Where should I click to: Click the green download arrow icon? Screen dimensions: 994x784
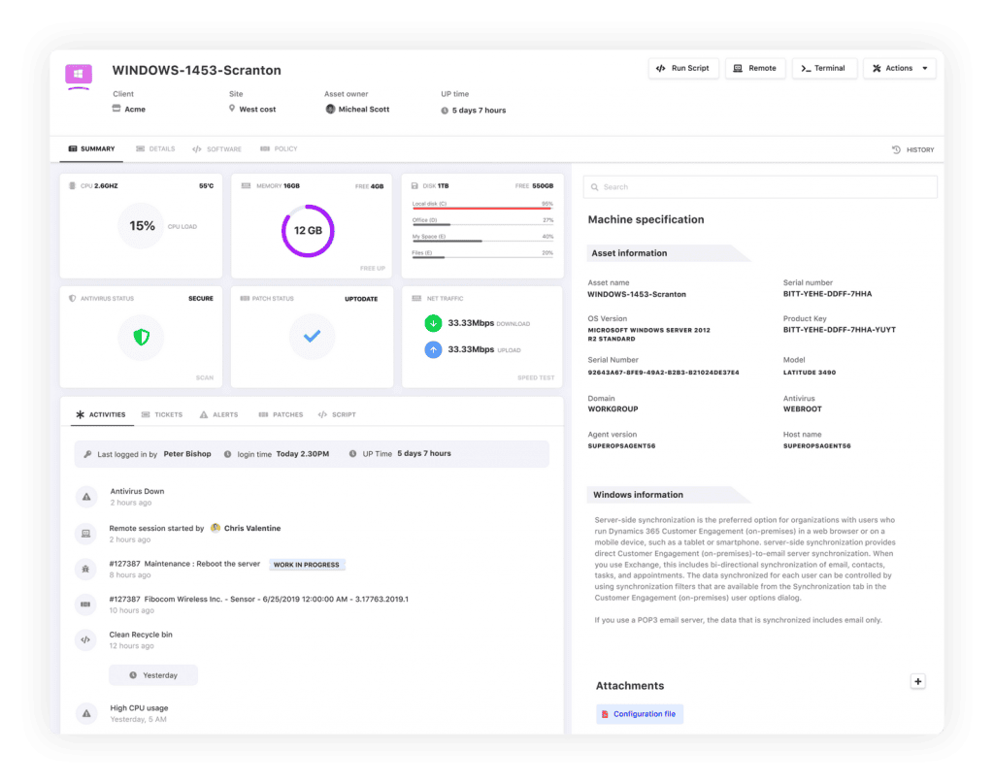coord(433,323)
